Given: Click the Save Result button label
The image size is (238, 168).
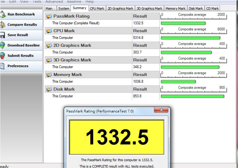Looking at the screenshot, I should coord(18,35).
